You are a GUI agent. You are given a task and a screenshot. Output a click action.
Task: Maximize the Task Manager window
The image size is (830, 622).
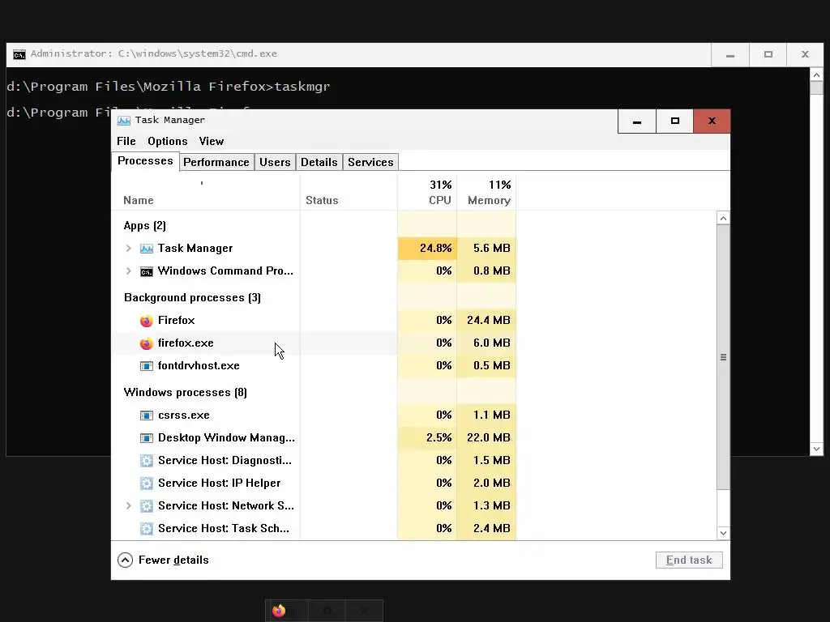675,121
